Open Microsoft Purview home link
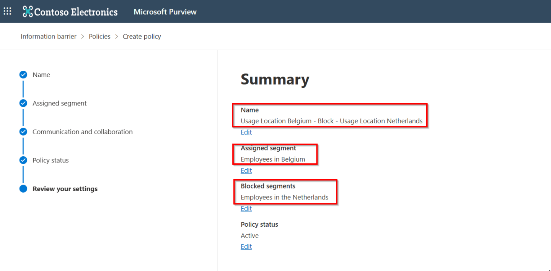551x271 pixels. (165, 12)
